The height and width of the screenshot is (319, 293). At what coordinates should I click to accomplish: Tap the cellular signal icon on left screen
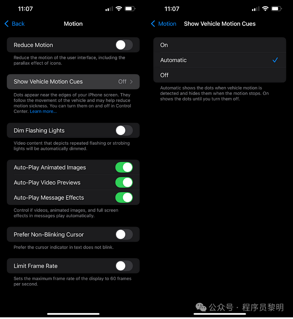coord(109,9)
